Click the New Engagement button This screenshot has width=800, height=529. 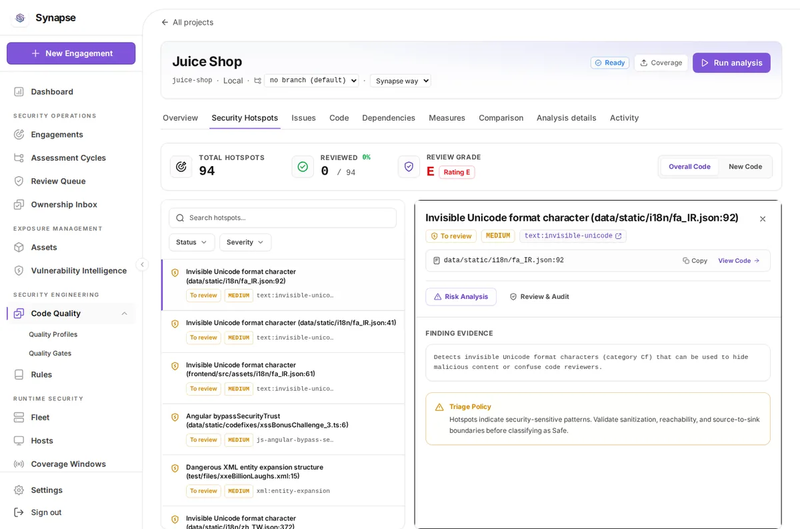tap(71, 53)
